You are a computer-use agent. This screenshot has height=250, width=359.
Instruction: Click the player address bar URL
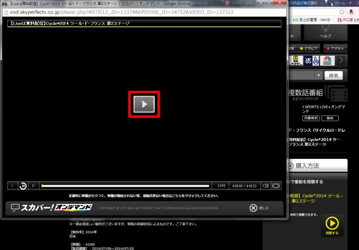[x=122, y=12]
